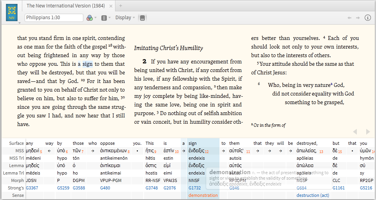Viewport: 376px width, 200px height.
Task: Click the transliteration hētis
Action: (151, 158)
